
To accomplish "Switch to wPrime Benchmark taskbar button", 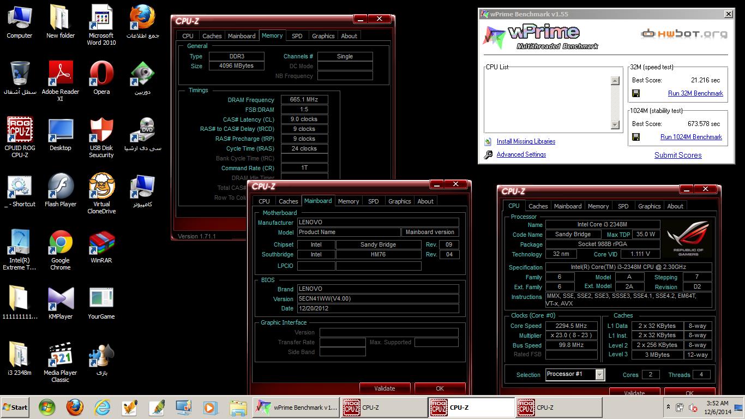I will tap(296, 408).
